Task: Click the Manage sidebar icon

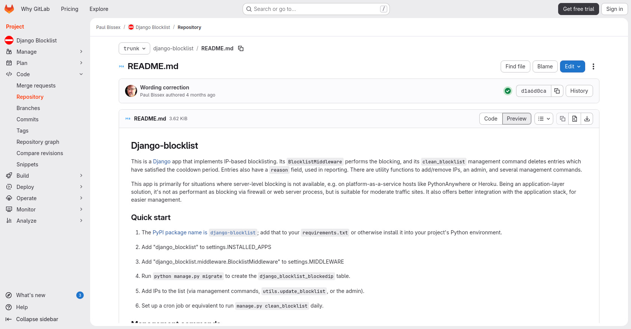Action: click(9, 51)
